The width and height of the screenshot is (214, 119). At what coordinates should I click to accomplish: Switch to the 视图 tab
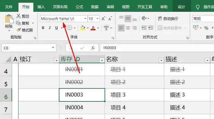(x=125, y=7)
